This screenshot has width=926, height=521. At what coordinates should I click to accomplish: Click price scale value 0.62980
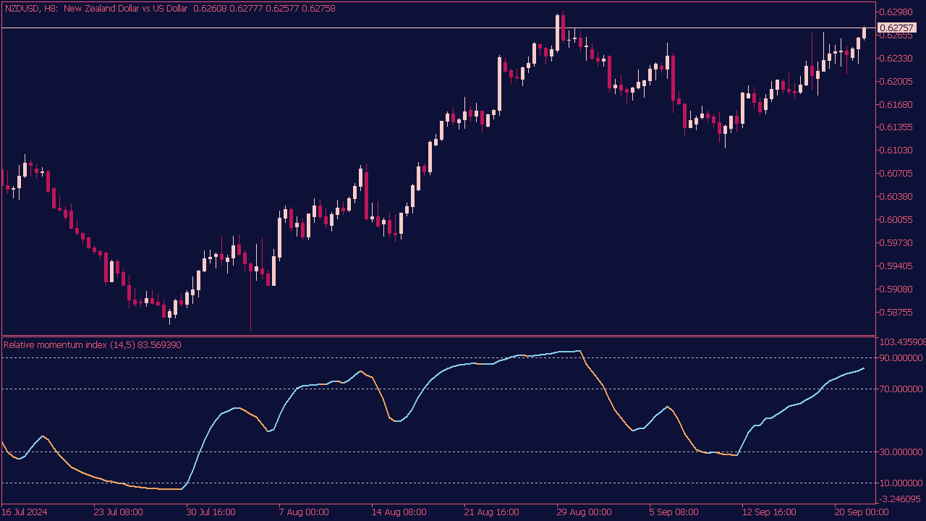[896, 12]
